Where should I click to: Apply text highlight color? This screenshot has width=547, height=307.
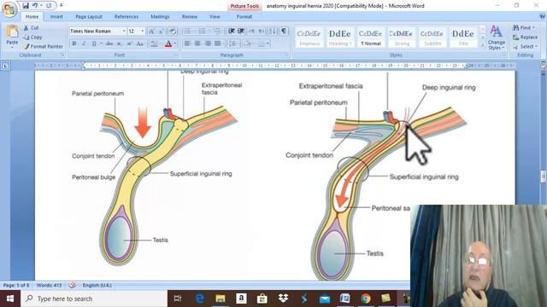154,43
